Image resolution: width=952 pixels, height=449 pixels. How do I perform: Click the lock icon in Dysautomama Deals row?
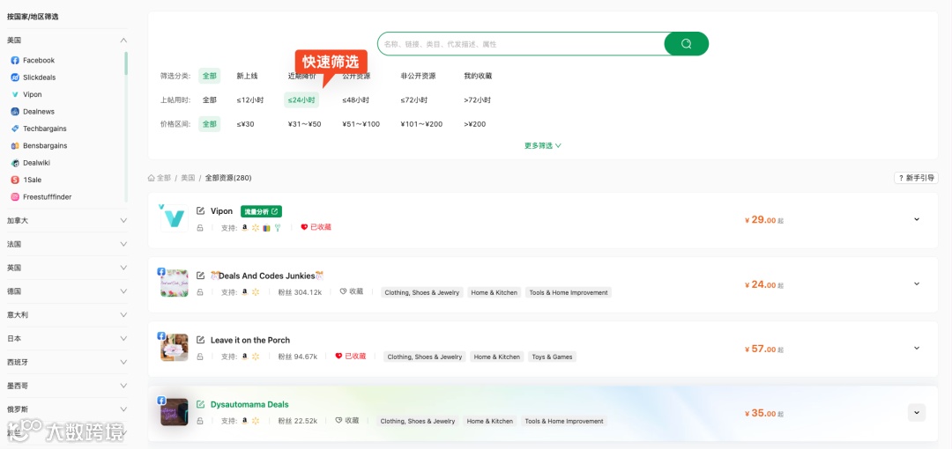[200, 421]
